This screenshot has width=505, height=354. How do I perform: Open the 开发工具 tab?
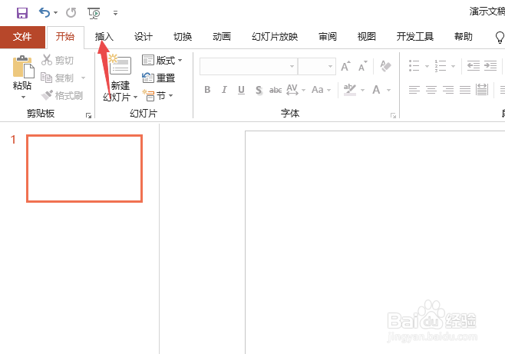(414, 37)
